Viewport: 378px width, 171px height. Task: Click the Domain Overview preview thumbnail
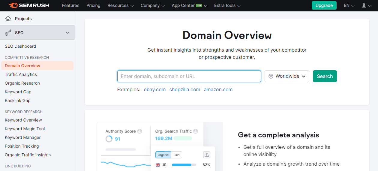pyautogui.click(x=160, y=146)
